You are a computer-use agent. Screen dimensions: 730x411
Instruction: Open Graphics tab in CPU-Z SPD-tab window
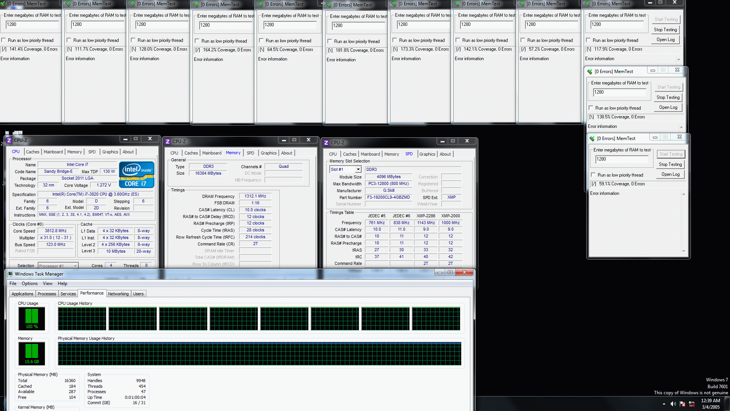coord(427,154)
